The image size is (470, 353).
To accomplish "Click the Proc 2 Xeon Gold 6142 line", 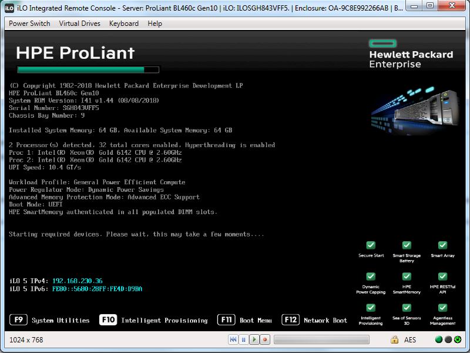I will pyautogui.click(x=95, y=159).
